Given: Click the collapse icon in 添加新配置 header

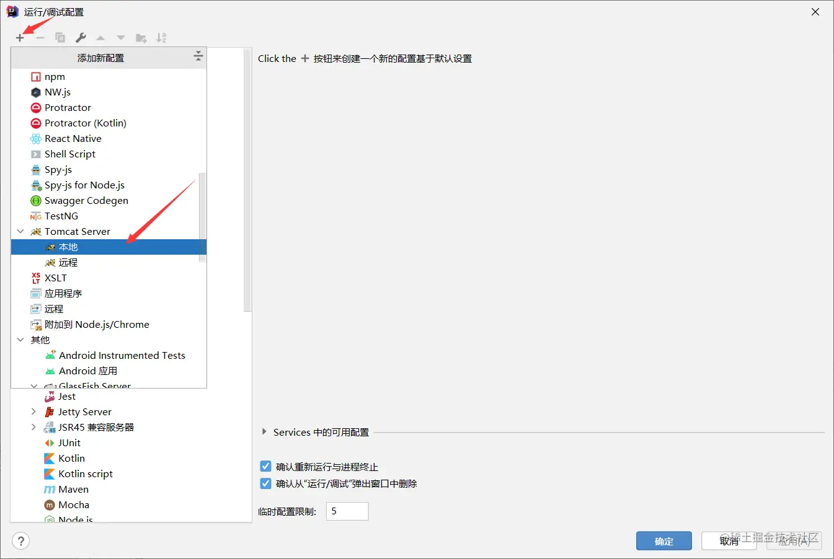Looking at the screenshot, I should (x=198, y=56).
